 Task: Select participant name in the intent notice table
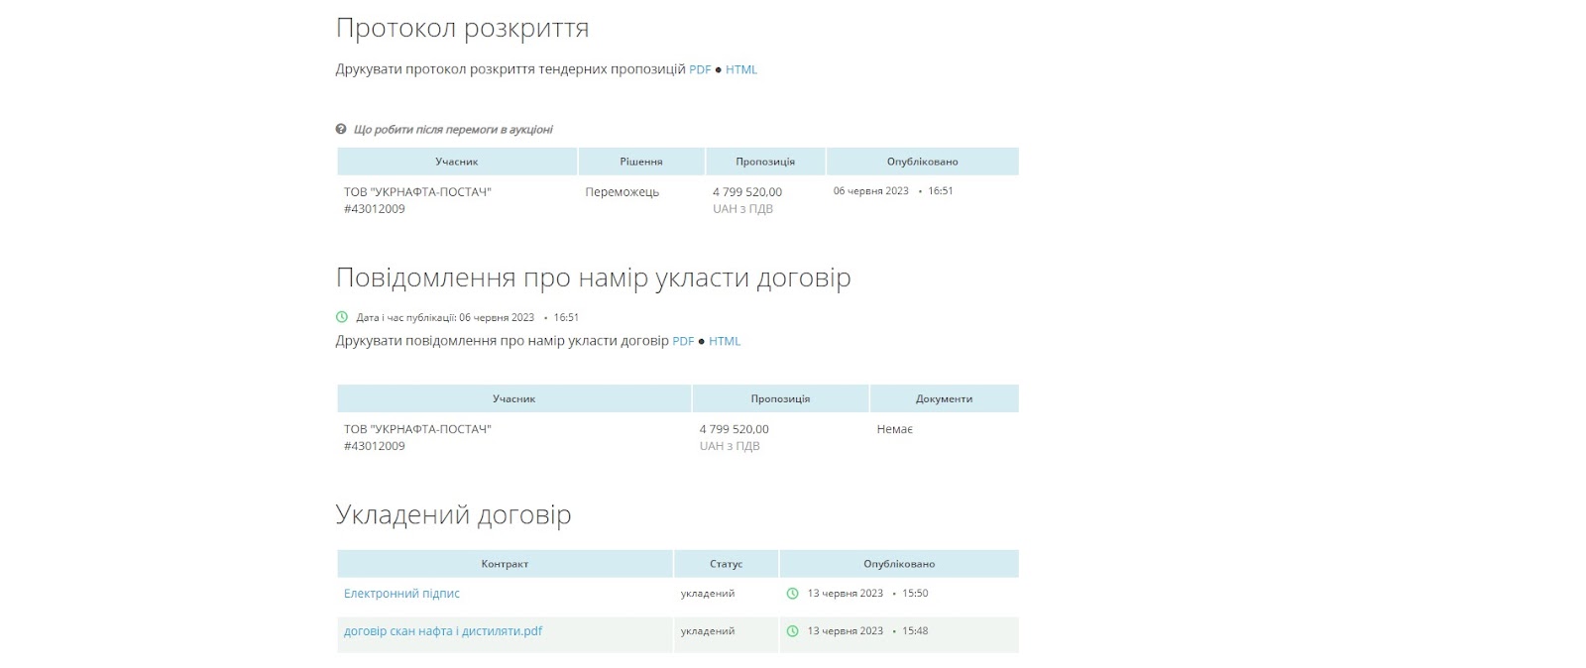tap(417, 429)
